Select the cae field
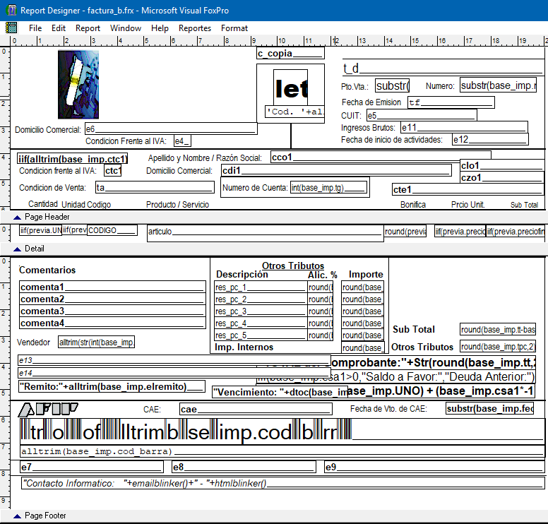The width and height of the screenshot is (548, 524). 256,409
